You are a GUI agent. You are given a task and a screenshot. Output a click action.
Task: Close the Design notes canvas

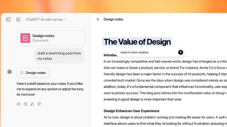pyautogui.click(x=98, y=19)
